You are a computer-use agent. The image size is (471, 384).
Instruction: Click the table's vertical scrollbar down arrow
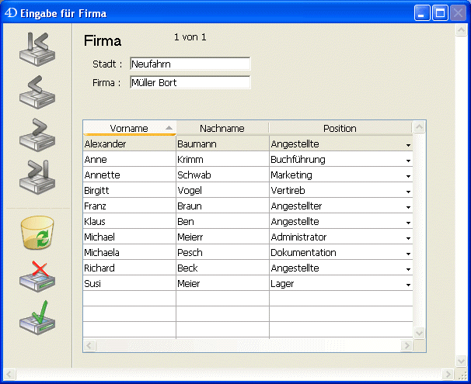[x=420, y=332]
